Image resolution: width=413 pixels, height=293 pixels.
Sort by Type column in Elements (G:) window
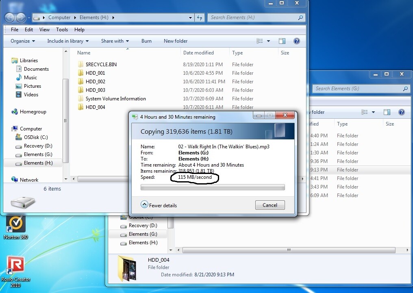pos(342,124)
